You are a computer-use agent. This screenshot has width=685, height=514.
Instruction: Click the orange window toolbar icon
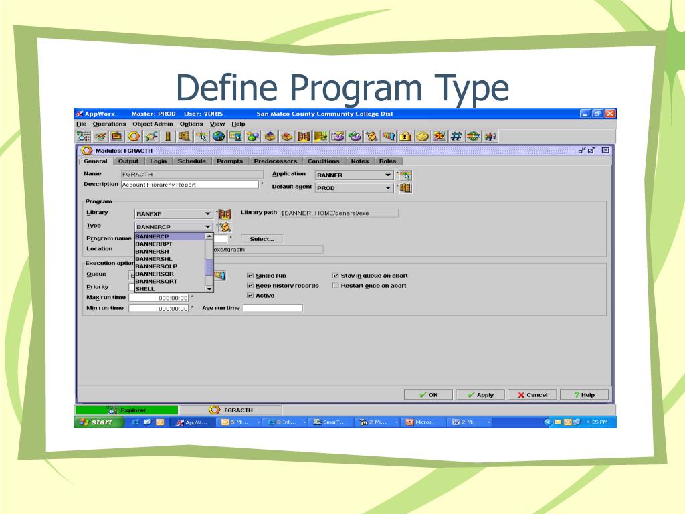point(116,137)
